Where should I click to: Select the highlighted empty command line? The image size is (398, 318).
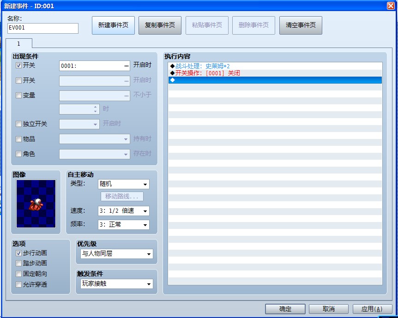[275, 80]
